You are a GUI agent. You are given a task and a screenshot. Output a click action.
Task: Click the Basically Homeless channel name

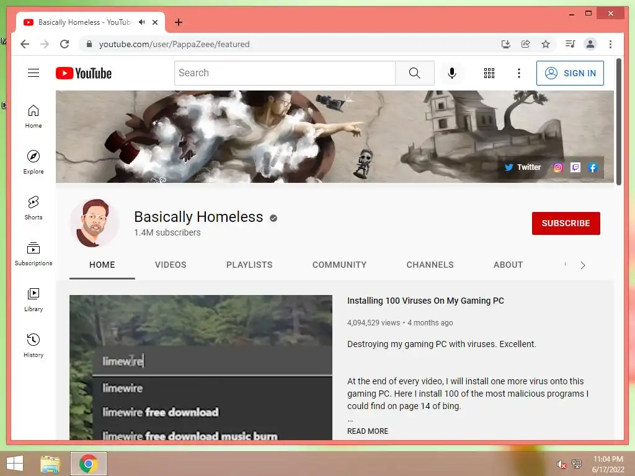coord(198,217)
